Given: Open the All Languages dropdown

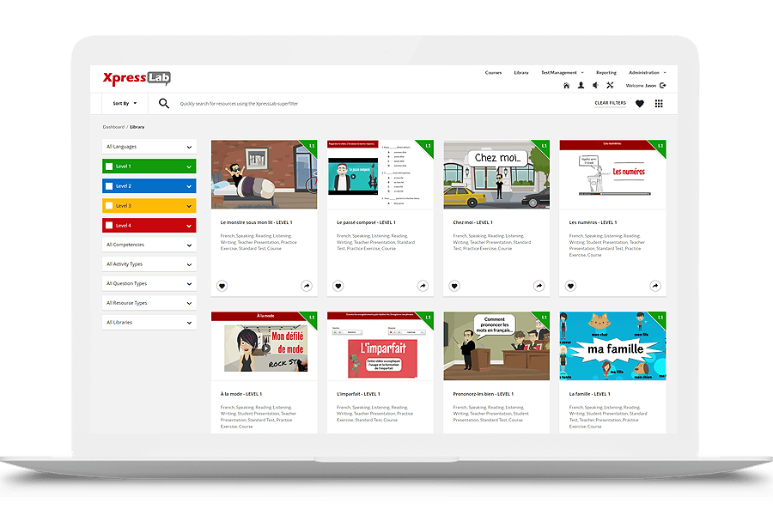Looking at the screenshot, I should tap(149, 147).
